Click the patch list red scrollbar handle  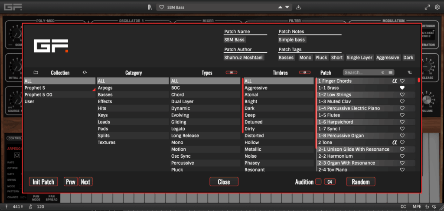tap(418, 81)
